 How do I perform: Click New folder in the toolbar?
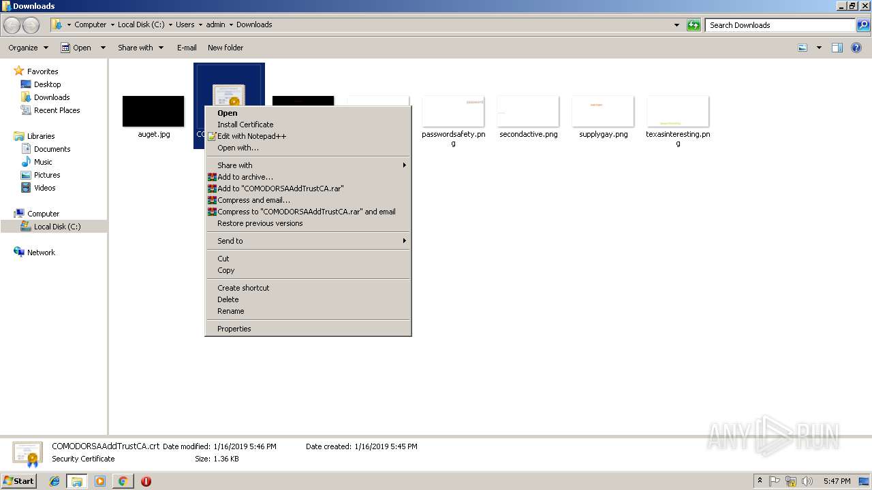point(225,48)
